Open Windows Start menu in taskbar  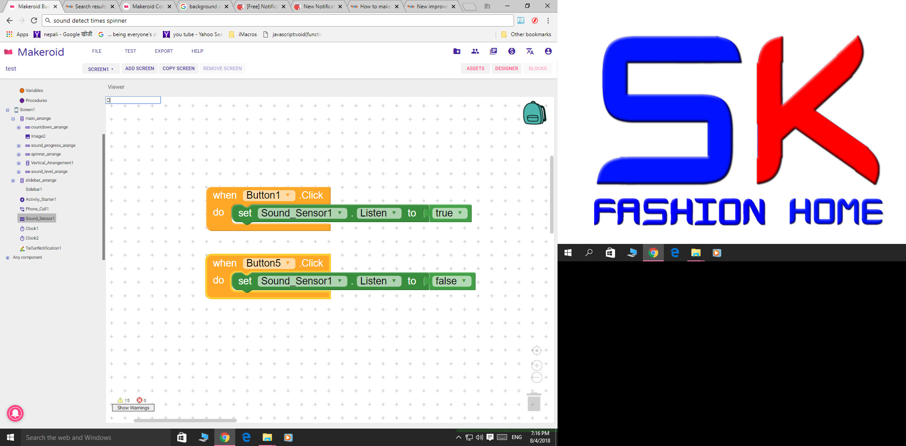10,437
